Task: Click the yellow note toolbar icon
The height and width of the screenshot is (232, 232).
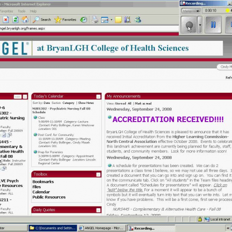Action: click(x=118, y=20)
